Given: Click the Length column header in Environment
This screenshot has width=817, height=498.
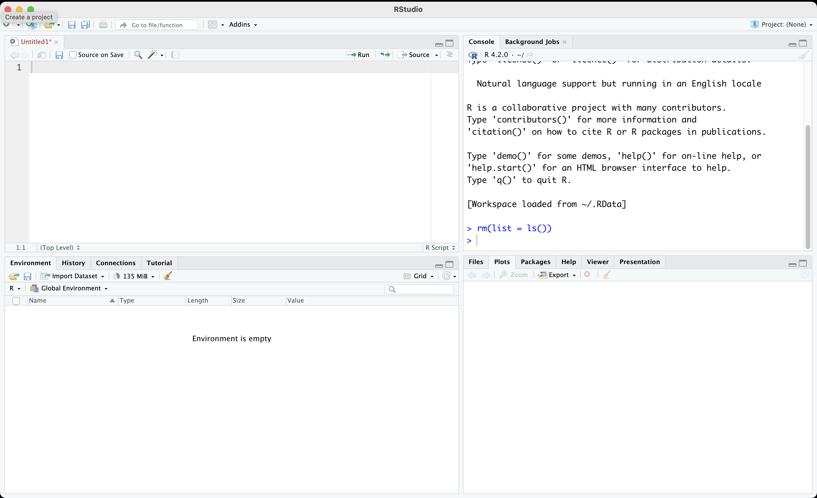Looking at the screenshot, I should 209,301.
